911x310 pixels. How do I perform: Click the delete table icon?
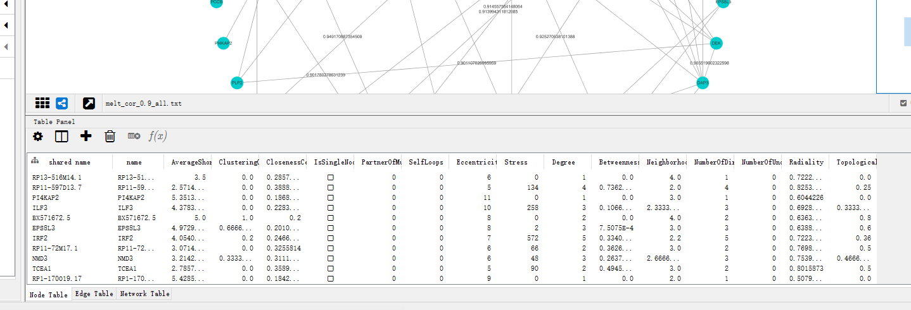[x=134, y=136]
